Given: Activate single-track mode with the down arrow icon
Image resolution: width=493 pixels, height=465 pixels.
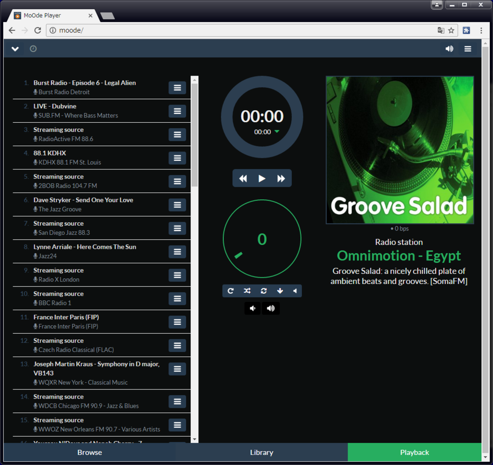Looking at the screenshot, I should click(280, 291).
